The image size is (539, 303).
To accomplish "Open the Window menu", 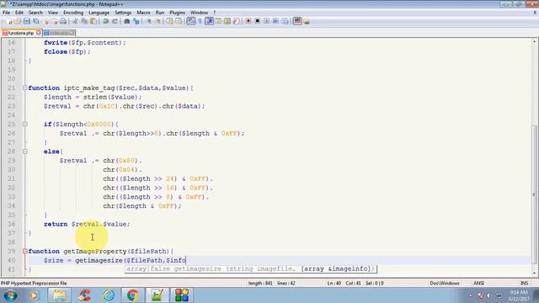I will (199, 13).
